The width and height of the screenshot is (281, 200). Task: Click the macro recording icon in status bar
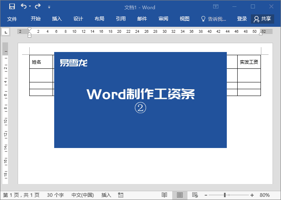click(x=120, y=195)
